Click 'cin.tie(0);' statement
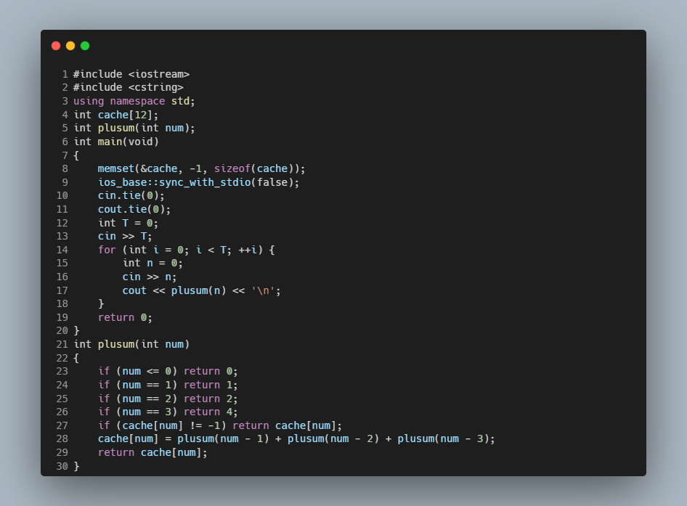The width and height of the screenshot is (687, 506). point(131,195)
